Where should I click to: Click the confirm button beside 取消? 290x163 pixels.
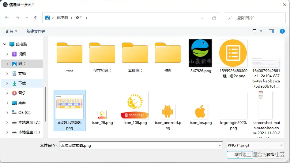(x=240, y=155)
